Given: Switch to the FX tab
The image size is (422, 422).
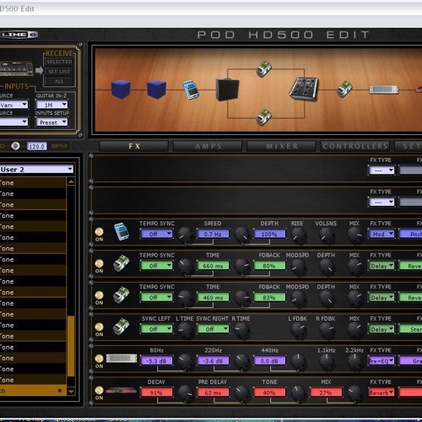Looking at the screenshot, I should tap(134, 146).
